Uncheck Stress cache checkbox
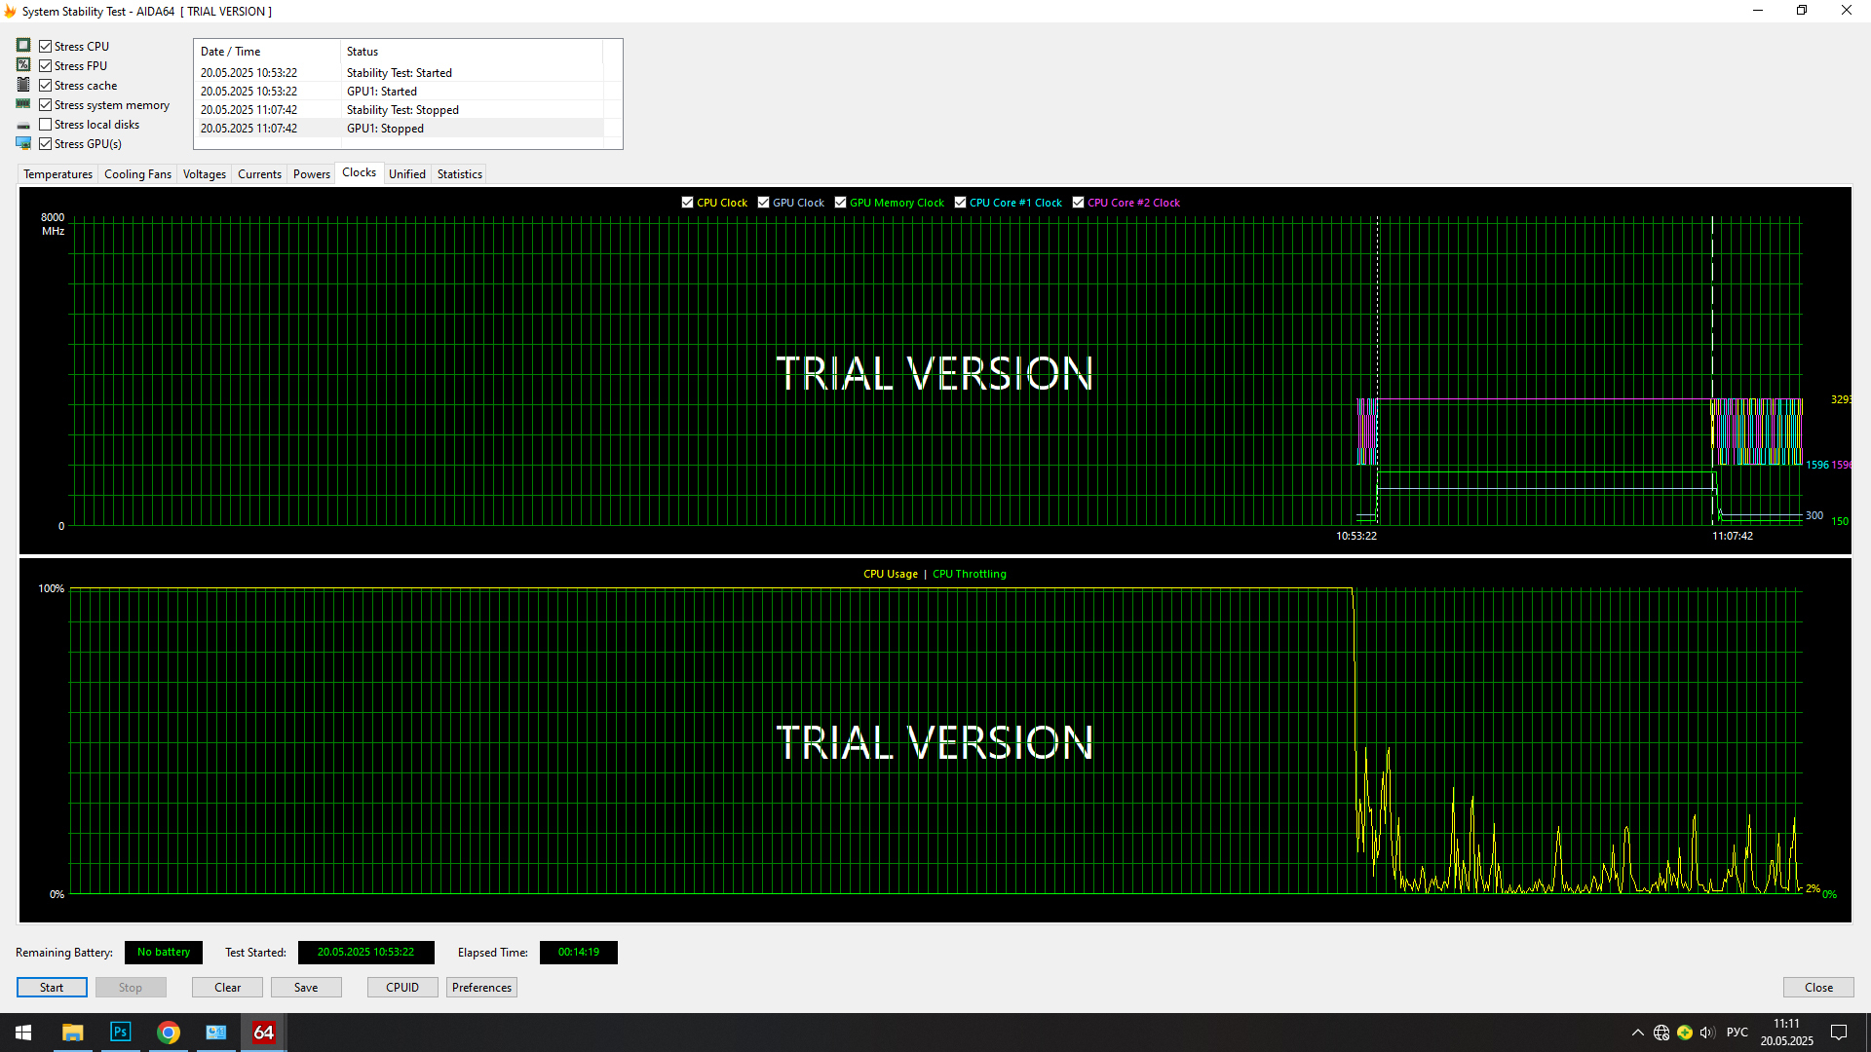This screenshot has height=1052, width=1871. (45, 85)
